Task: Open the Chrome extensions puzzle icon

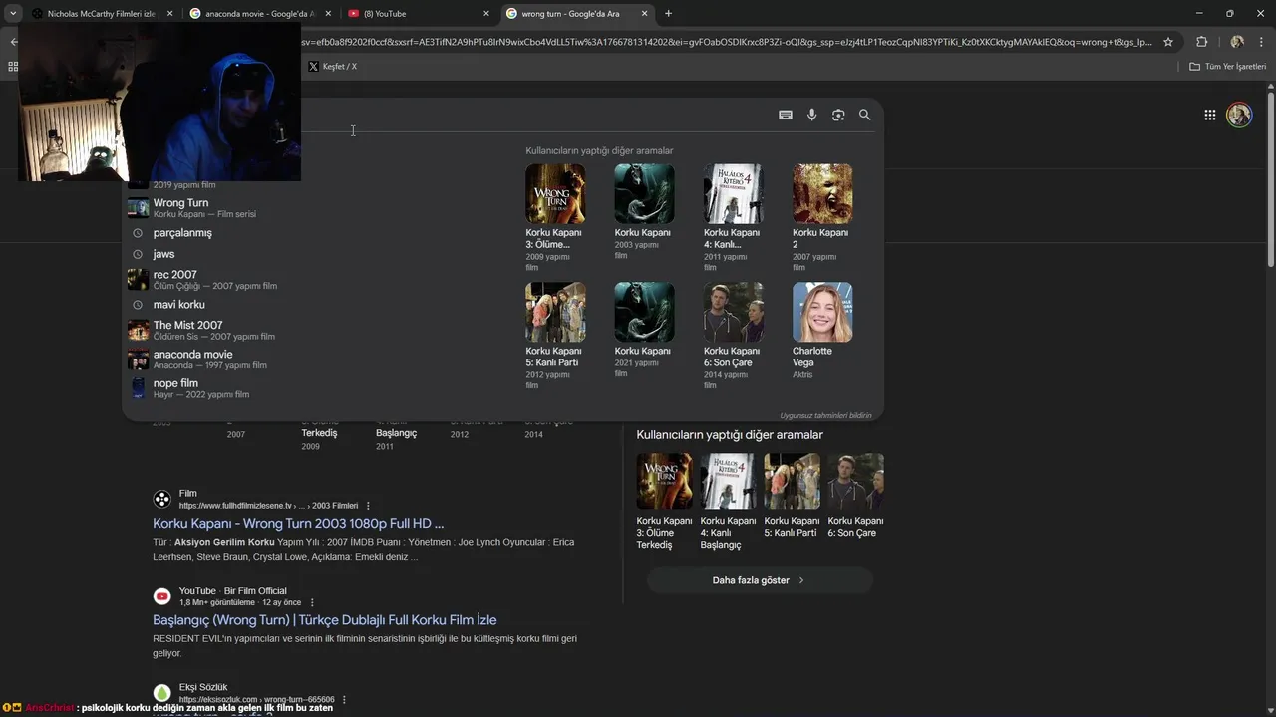Action: click(1201, 42)
